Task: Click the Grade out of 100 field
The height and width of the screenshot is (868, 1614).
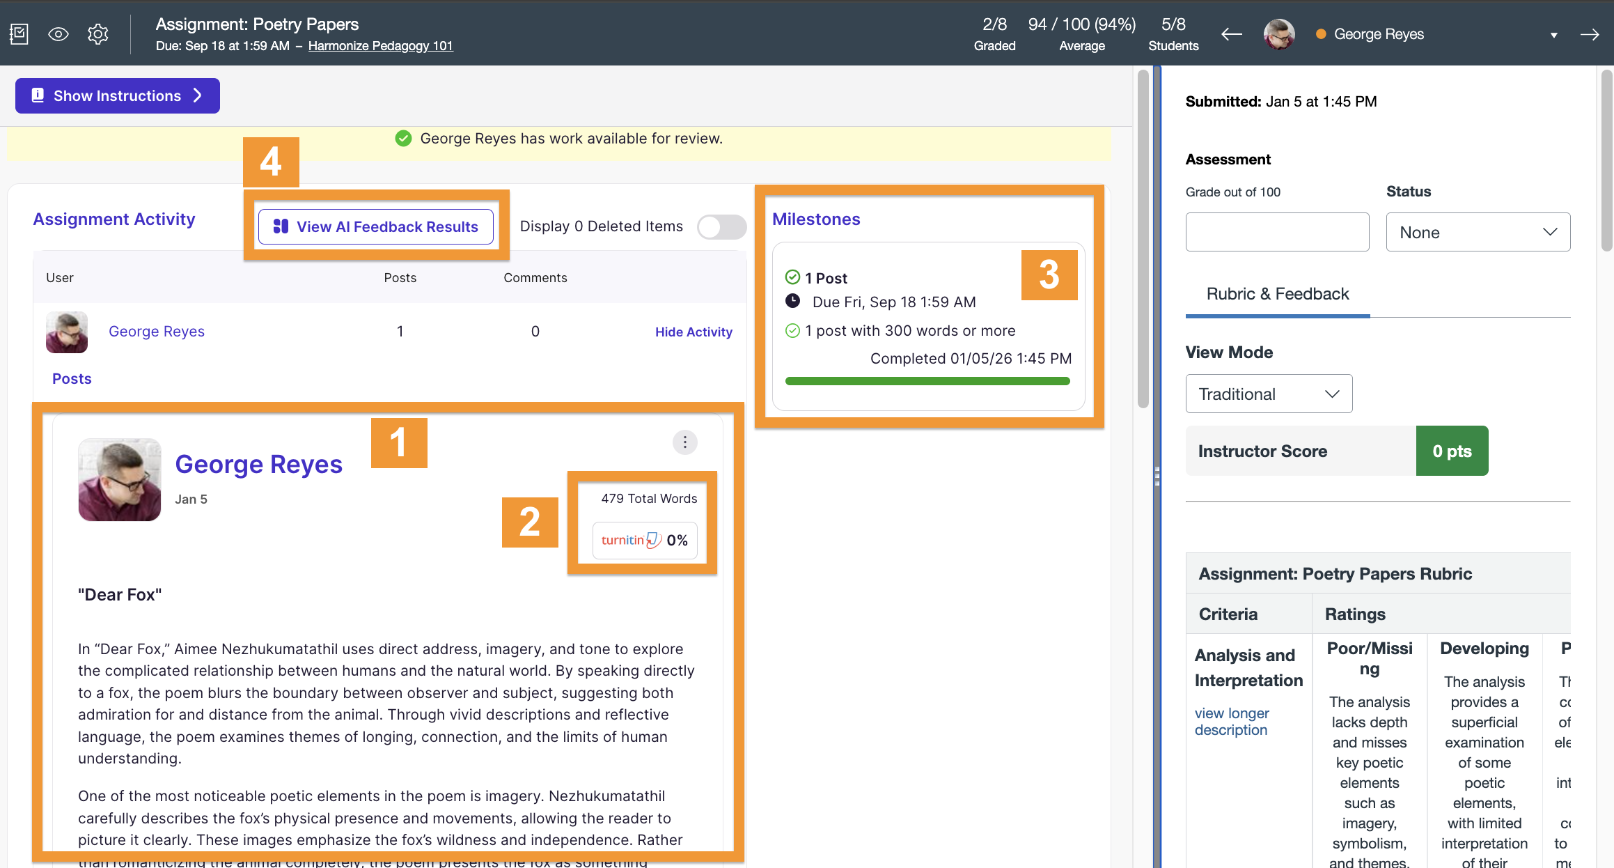Action: click(x=1277, y=232)
